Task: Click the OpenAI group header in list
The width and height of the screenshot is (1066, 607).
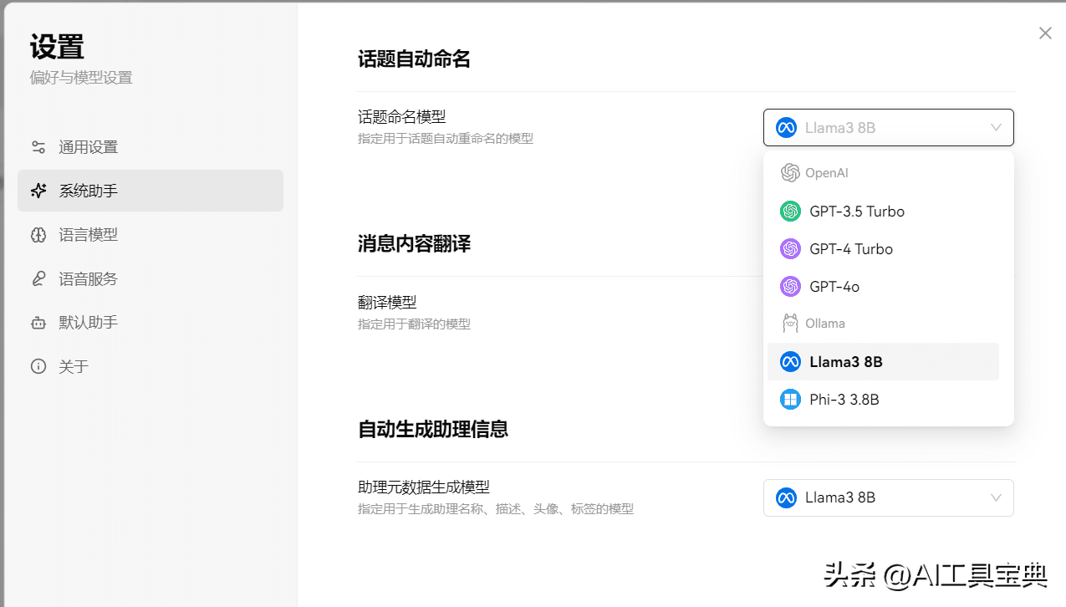Action: [x=826, y=173]
